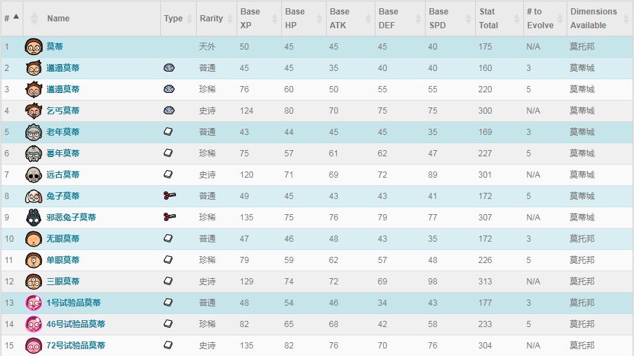Sort by the Base XP column header
Viewport: 634px width, 356px height.
point(259,18)
